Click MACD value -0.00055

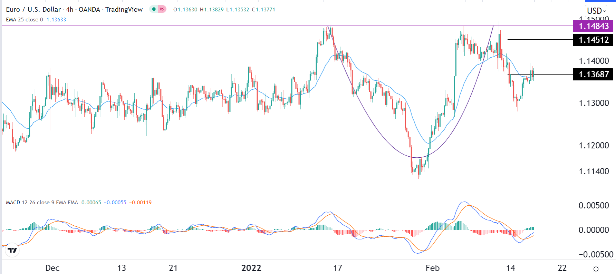[x=115, y=203]
